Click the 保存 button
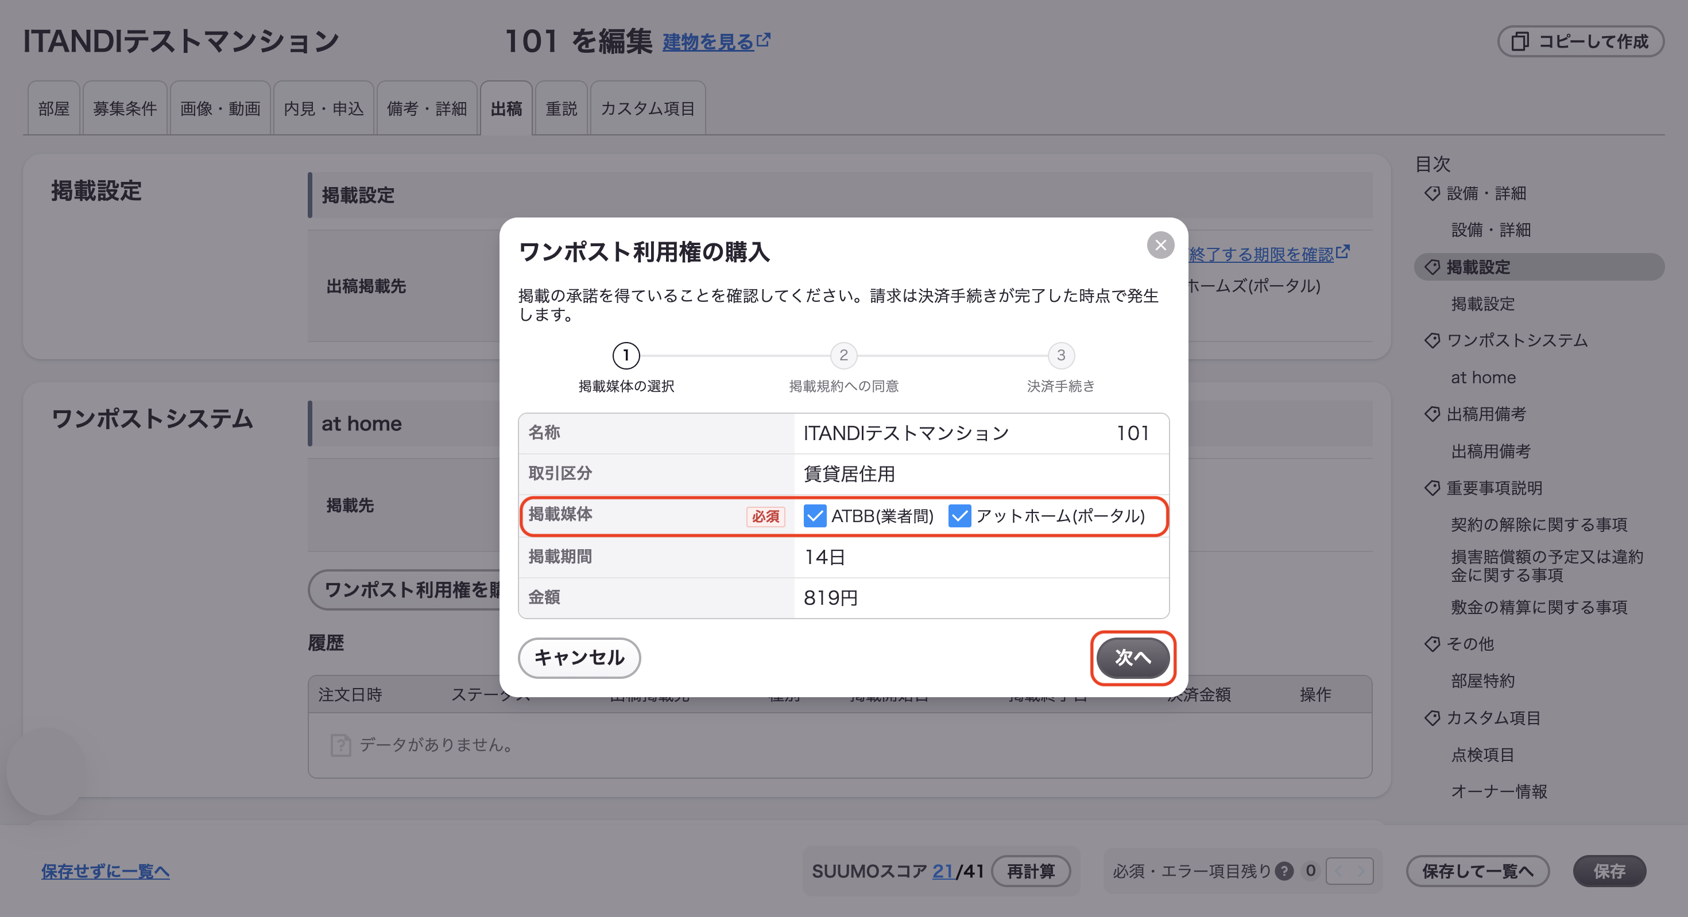1688x917 pixels. [1609, 871]
